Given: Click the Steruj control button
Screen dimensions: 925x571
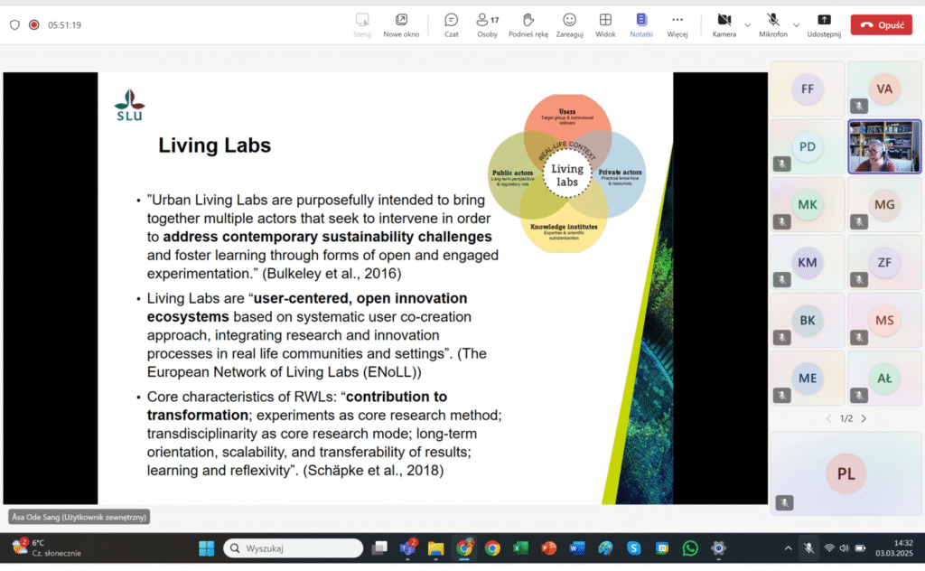Looking at the screenshot, I should point(362,24).
